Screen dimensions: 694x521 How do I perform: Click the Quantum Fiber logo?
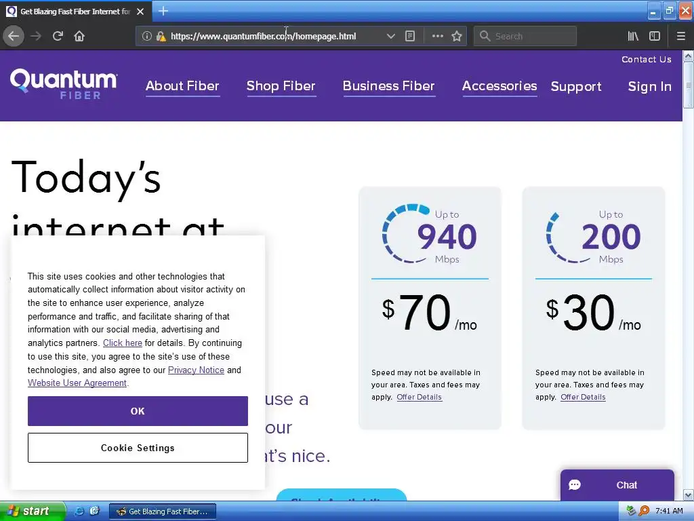pyautogui.click(x=63, y=83)
